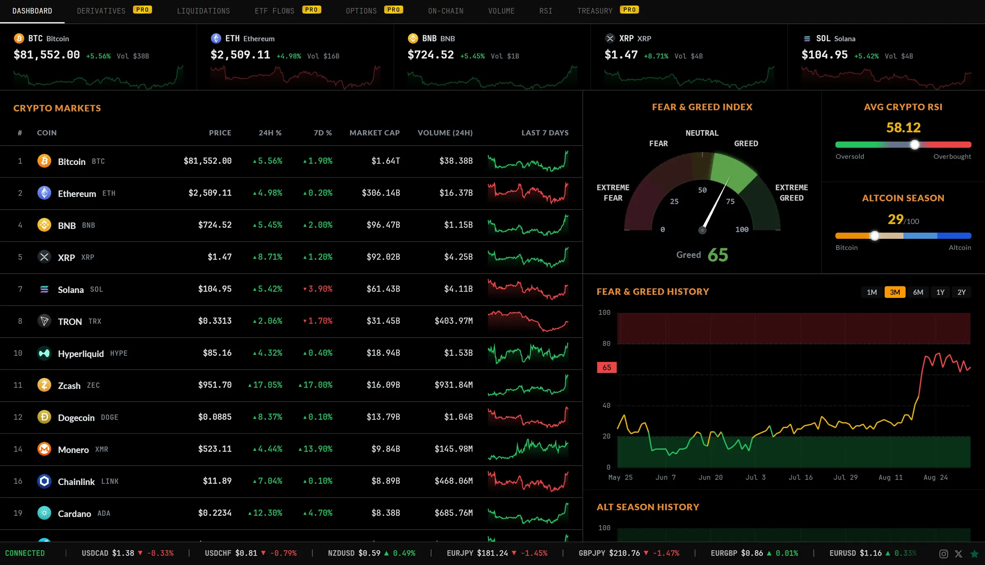
Task: Click Zcash price "$951.70"
Action: 215,385
